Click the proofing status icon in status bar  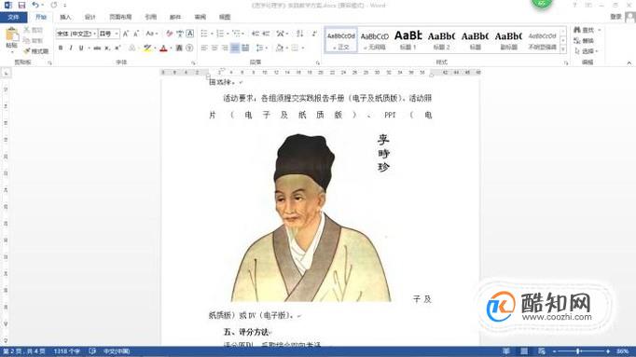[92, 351]
